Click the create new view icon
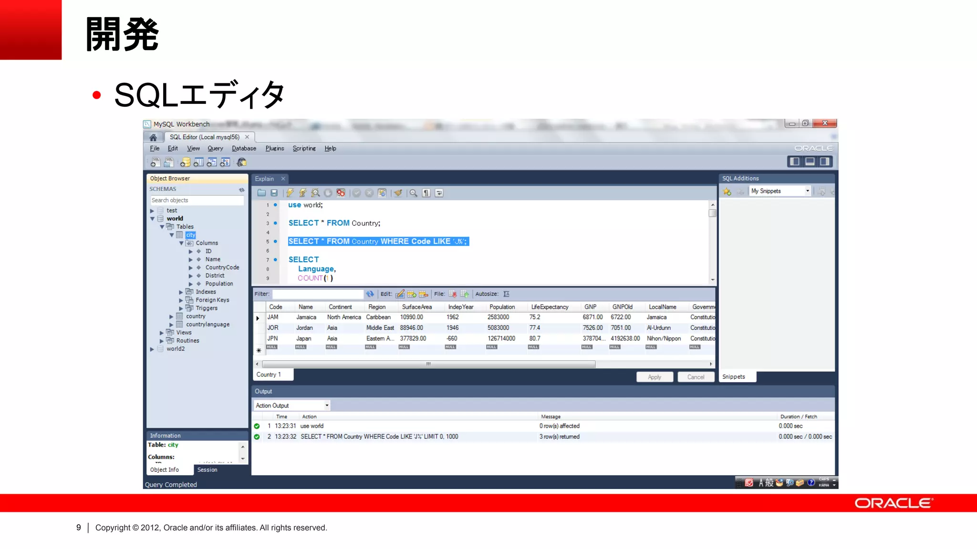The image size is (977, 549). 212,163
